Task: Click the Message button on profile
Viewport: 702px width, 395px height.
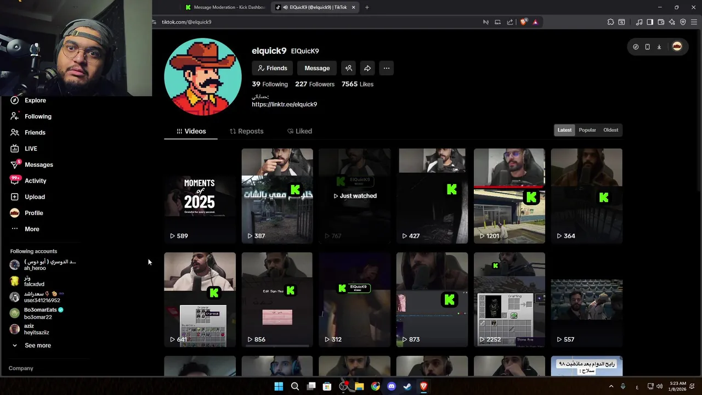Action: click(317, 68)
